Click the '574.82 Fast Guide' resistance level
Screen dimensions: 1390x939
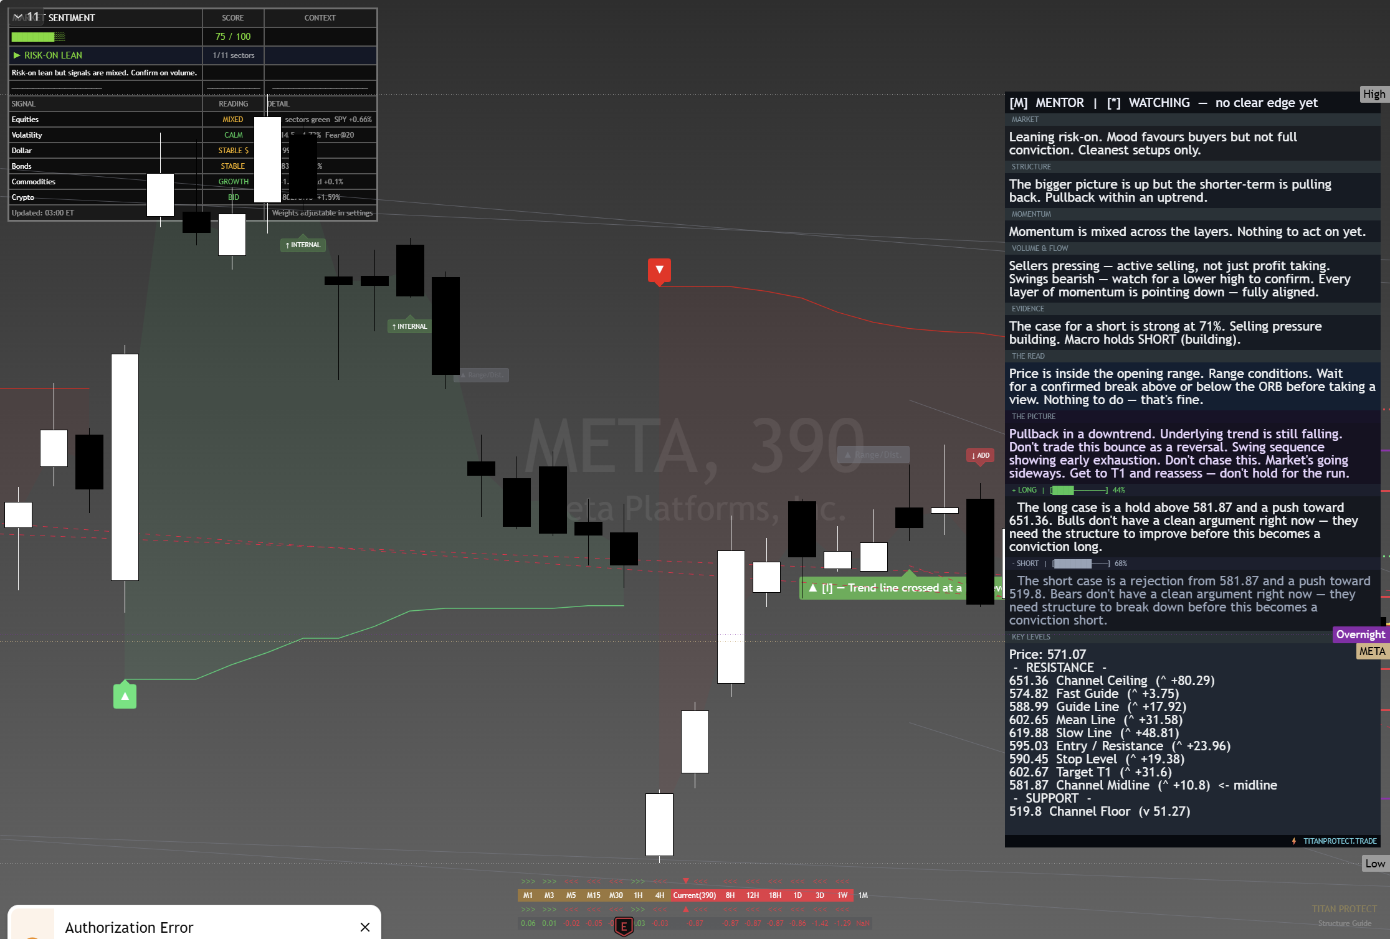tap(1094, 694)
